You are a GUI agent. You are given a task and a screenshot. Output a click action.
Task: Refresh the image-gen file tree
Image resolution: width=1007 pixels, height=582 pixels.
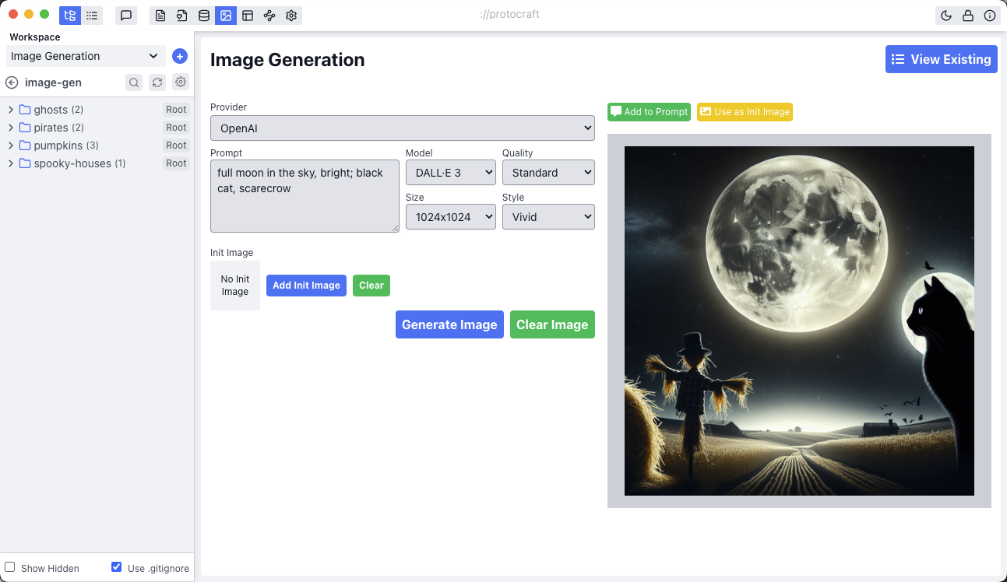point(157,82)
